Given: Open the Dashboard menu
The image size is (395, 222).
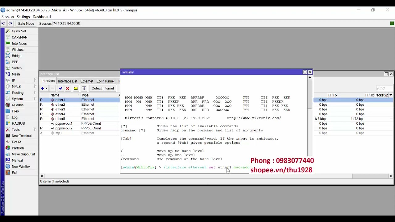Looking at the screenshot, I should [42, 17].
